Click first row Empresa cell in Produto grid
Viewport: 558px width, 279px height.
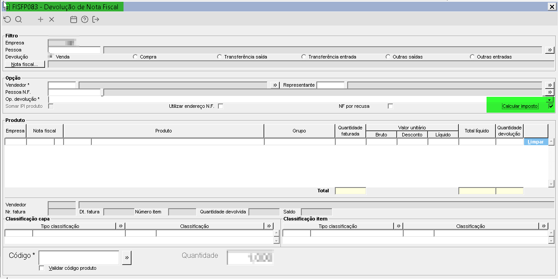pos(15,142)
